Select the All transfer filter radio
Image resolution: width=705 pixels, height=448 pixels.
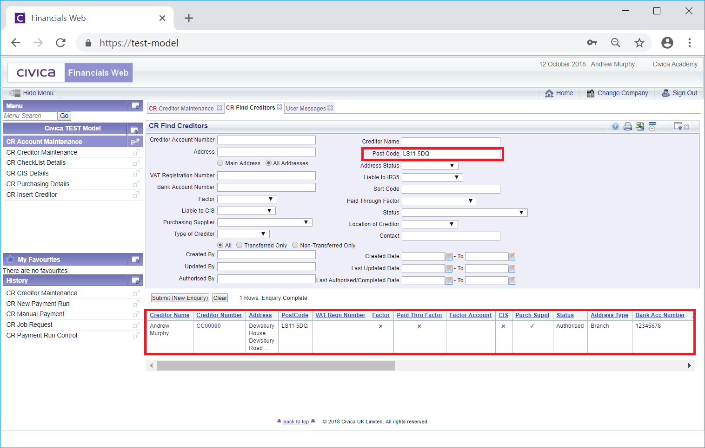(220, 245)
